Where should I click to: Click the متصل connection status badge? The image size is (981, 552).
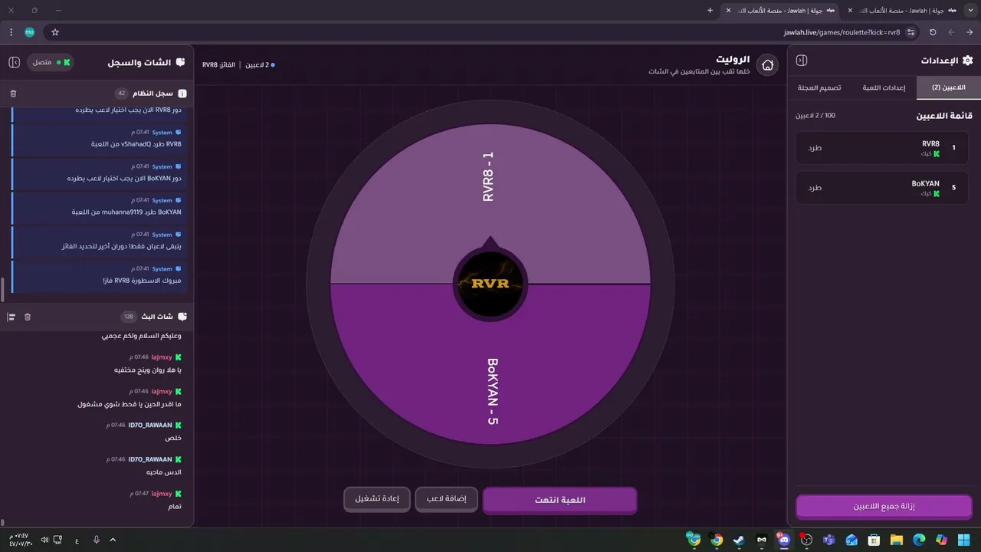pos(51,62)
